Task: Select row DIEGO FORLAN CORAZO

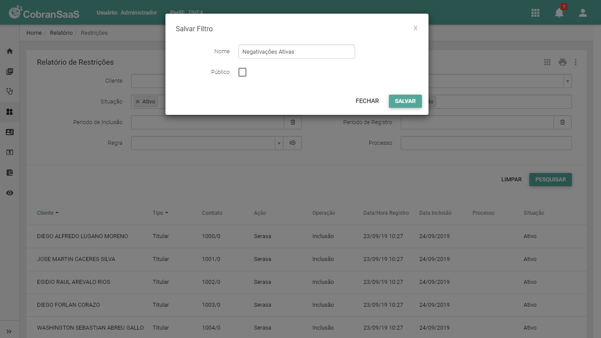Action: pyautogui.click(x=307, y=305)
